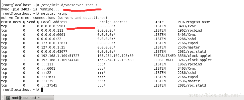
Task: Click program name 3556/clock-applet
Action: (x=195, y=56)
